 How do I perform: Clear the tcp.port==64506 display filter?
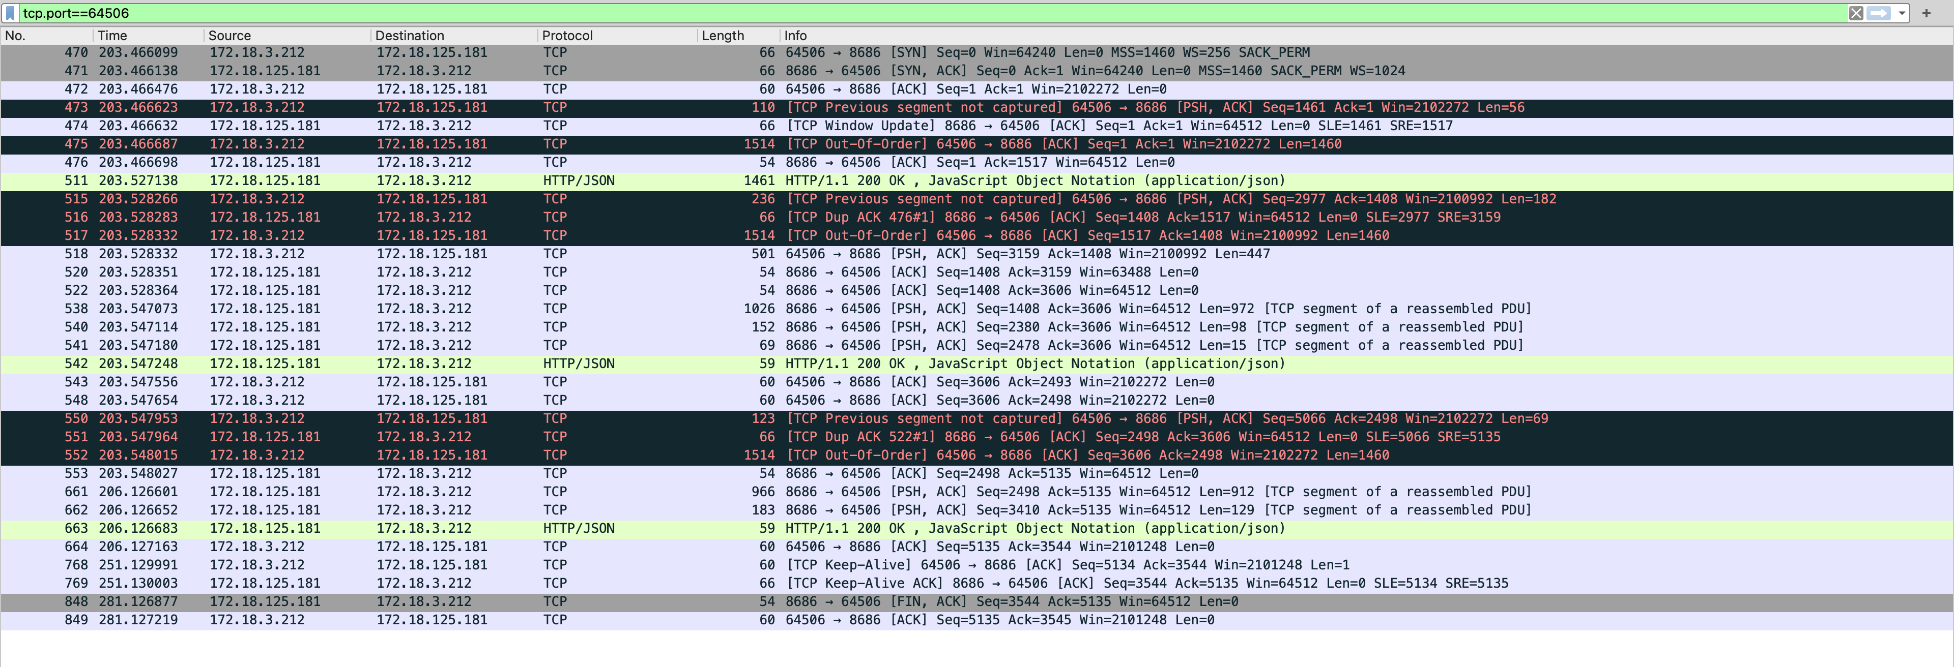coord(1855,13)
